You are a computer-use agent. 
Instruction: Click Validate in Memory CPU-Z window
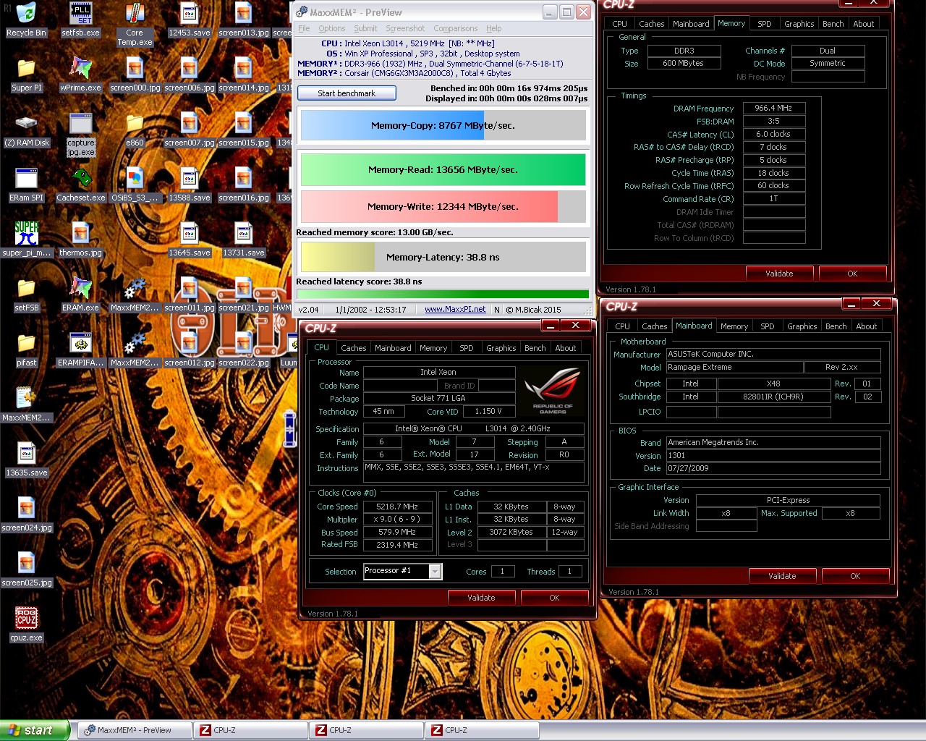tap(779, 274)
